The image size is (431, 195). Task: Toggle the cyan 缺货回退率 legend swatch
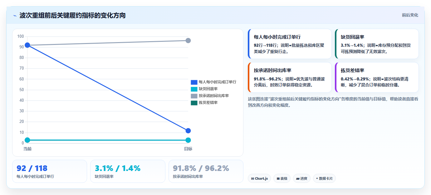tap(194, 89)
